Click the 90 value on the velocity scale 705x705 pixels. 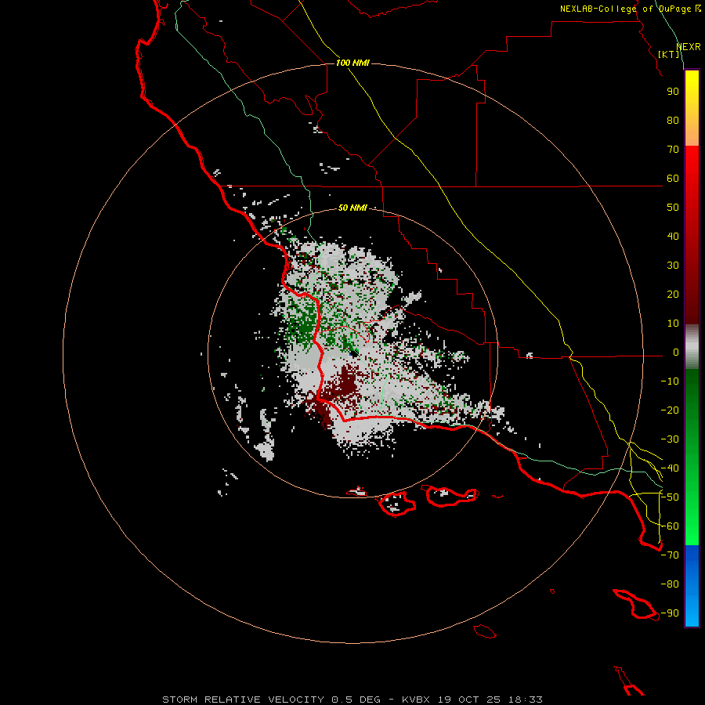pyautogui.click(x=673, y=92)
